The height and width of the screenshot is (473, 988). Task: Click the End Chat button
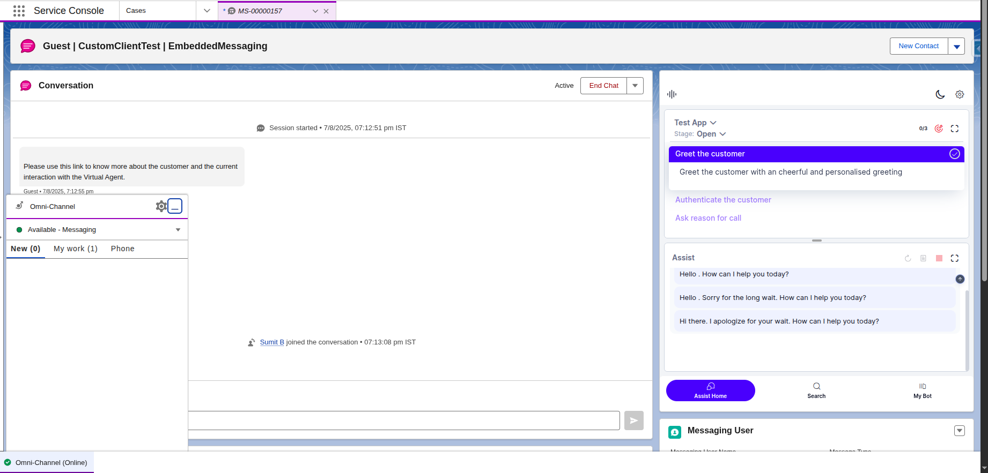(x=604, y=86)
